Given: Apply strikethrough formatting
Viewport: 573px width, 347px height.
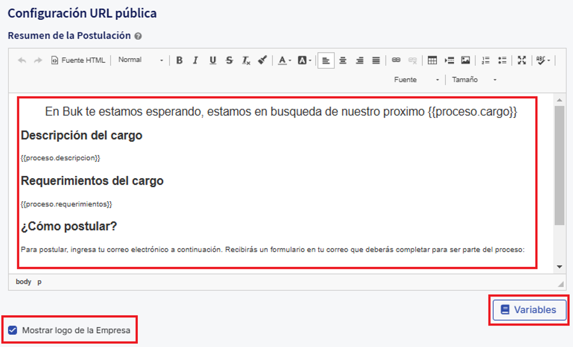Looking at the screenshot, I should point(229,60).
